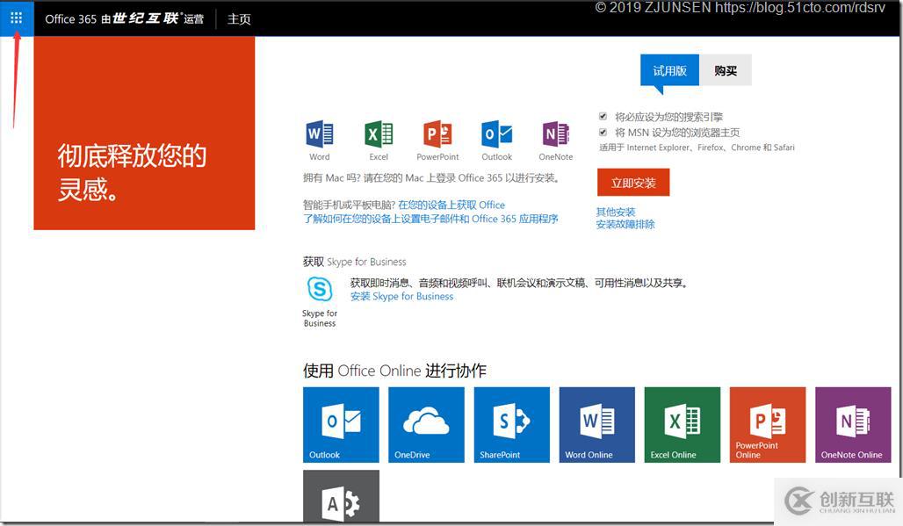Image resolution: width=903 pixels, height=526 pixels.
Task: Click the 获取 Skype for Business heading
Action: coord(355,262)
